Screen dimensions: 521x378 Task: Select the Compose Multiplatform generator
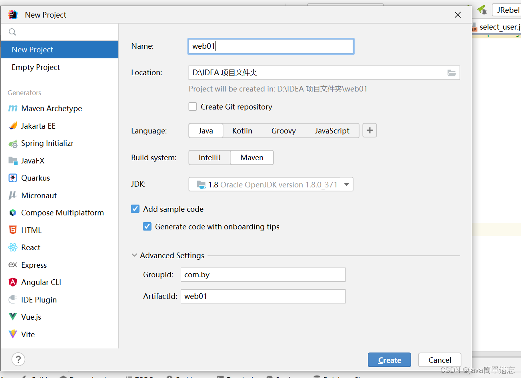point(62,212)
